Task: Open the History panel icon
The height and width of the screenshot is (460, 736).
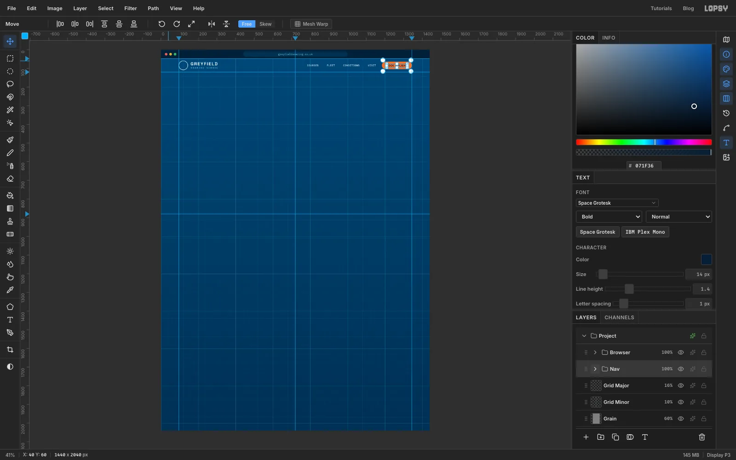Action: tap(726, 113)
